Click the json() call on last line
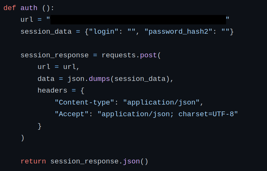The width and height of the screenshot is (267, 171). 135,161
